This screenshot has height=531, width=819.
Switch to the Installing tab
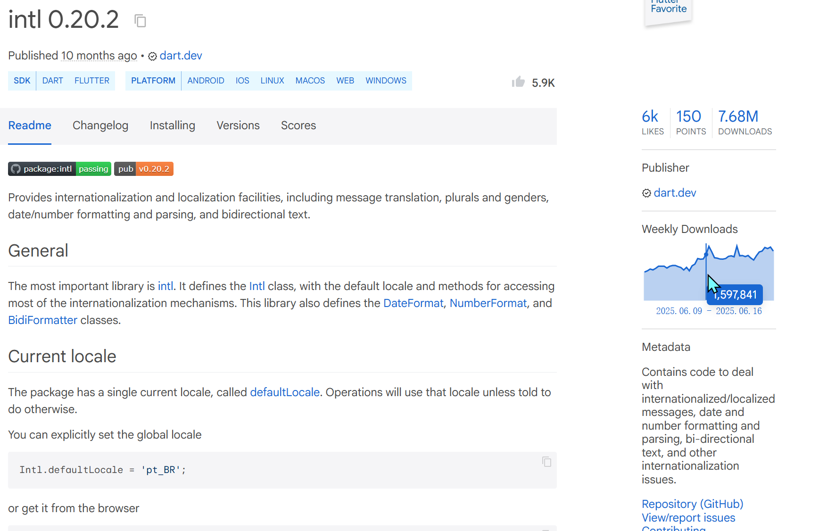point(172,125)
